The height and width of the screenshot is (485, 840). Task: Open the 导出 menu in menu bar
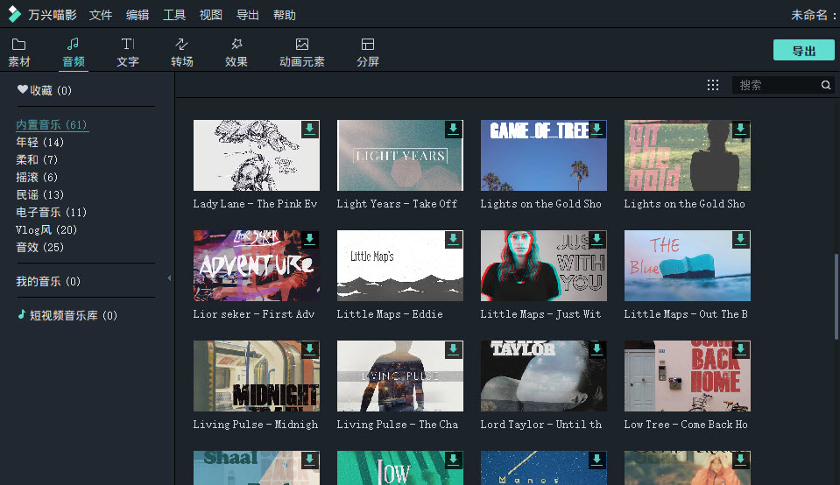click(x=248, y=15)
